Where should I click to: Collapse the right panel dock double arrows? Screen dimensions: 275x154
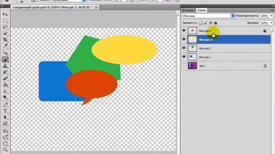pos(273,6)
